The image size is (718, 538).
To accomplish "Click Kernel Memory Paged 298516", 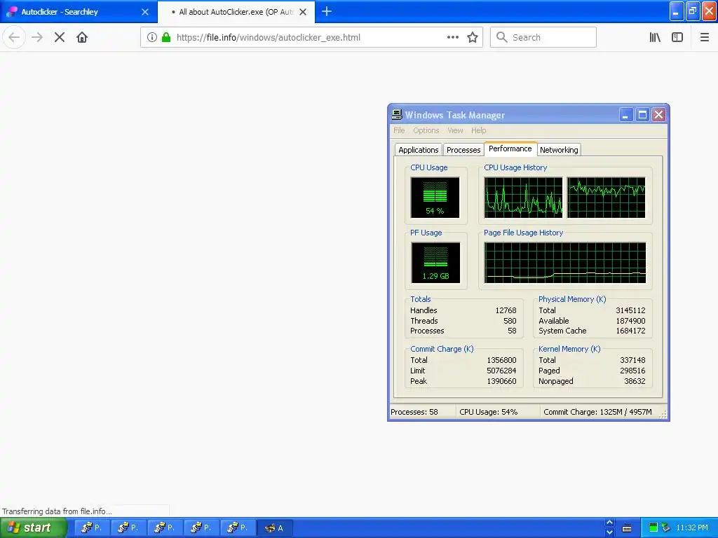I will (x=632, y=371).
